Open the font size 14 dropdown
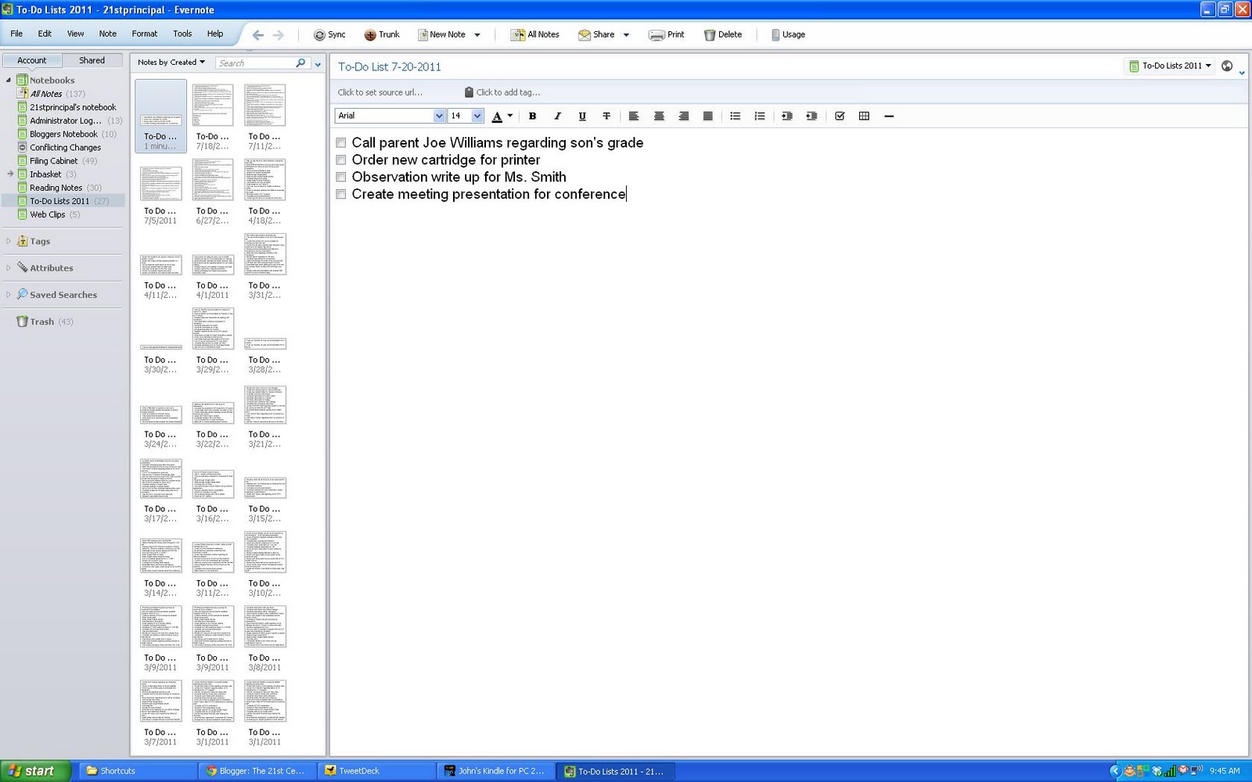 pyautogui.click(x=477, y=116)
